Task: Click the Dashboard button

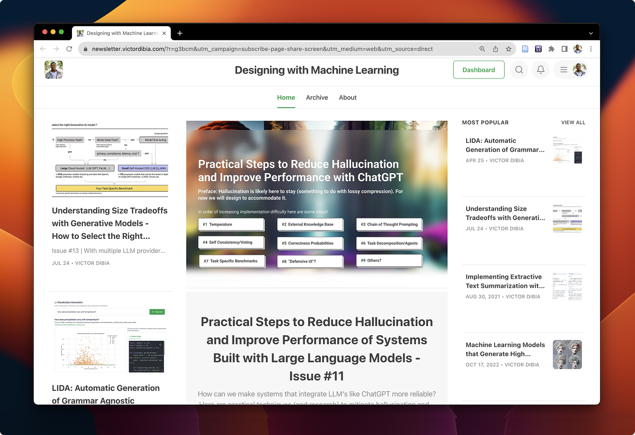Action: 479,70
